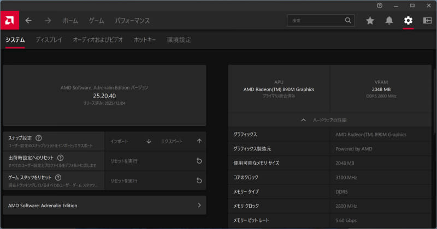Click version number 25.20.40
This screenshot has width=437, height=229.
click(x=104, y=96)
